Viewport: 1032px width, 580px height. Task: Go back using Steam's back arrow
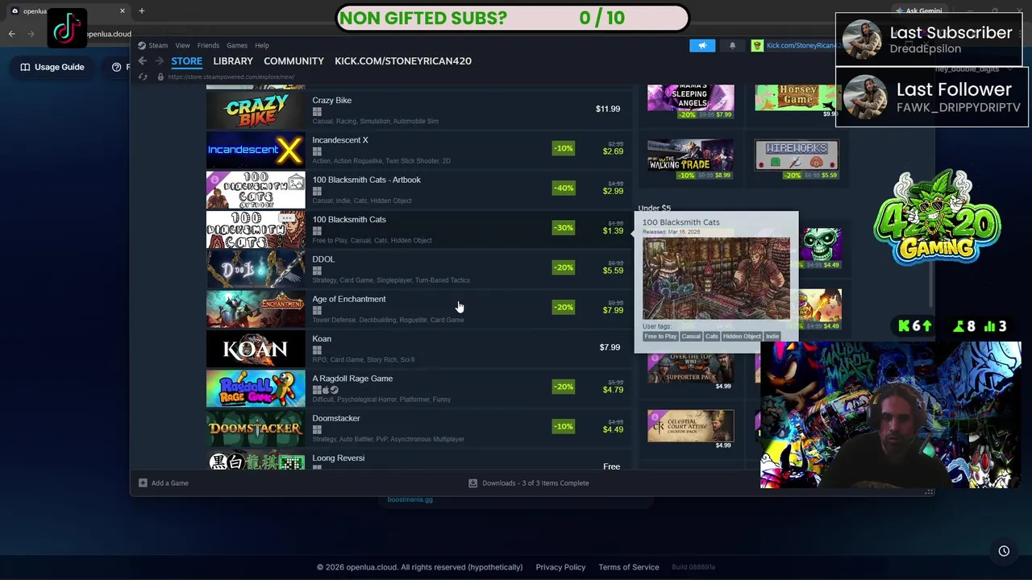click(143, 61)
